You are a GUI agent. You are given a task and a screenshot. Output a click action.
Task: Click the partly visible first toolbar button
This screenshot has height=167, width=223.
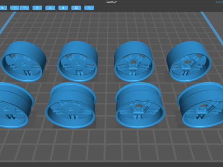click(3, 8)
